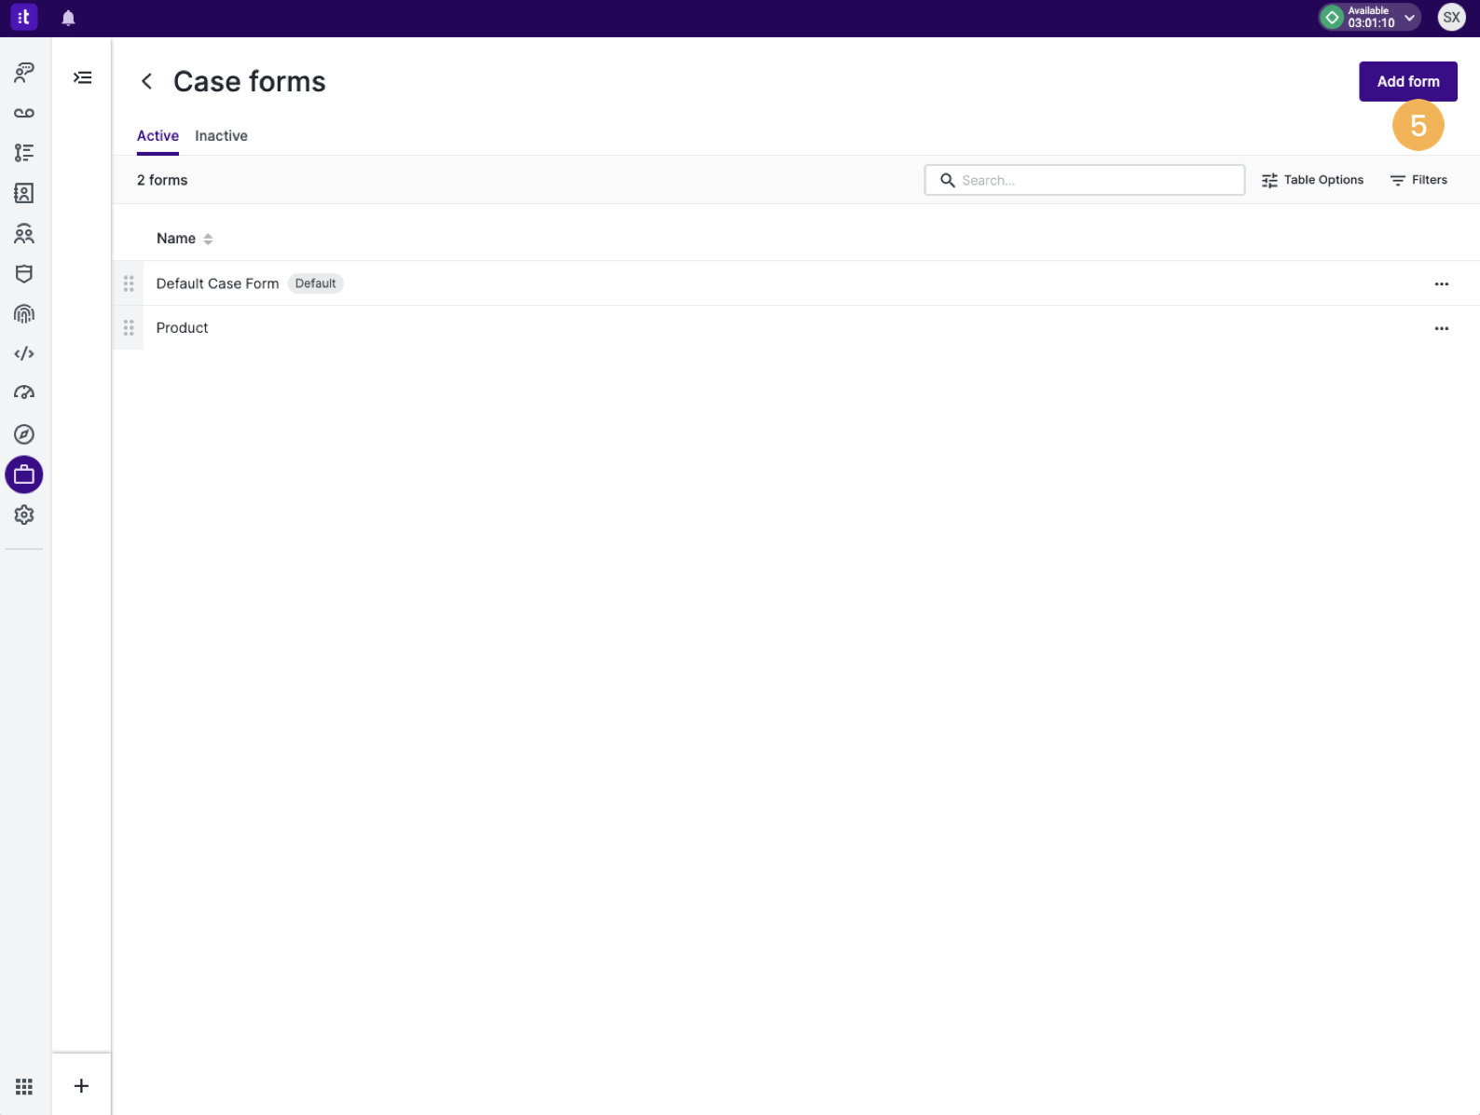Switch to the Active tab
Viewport: 1480px width, 1115px height.
click(x=158, y=136)
